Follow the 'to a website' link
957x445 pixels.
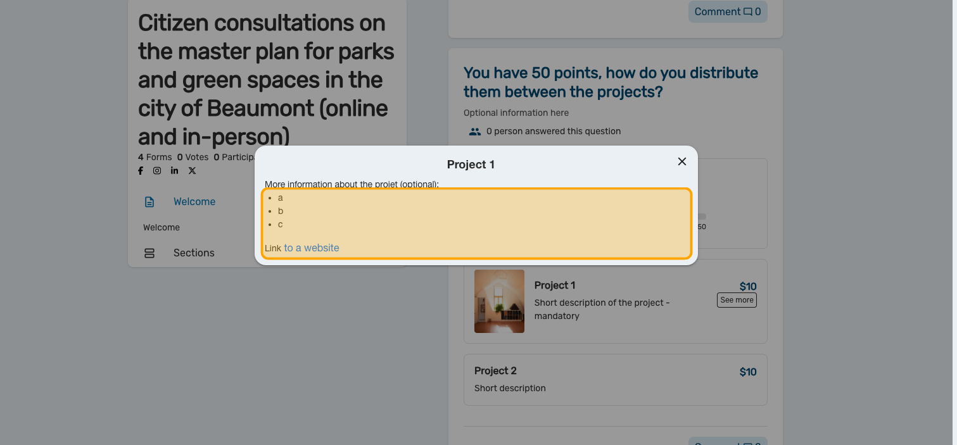[312, 248]
